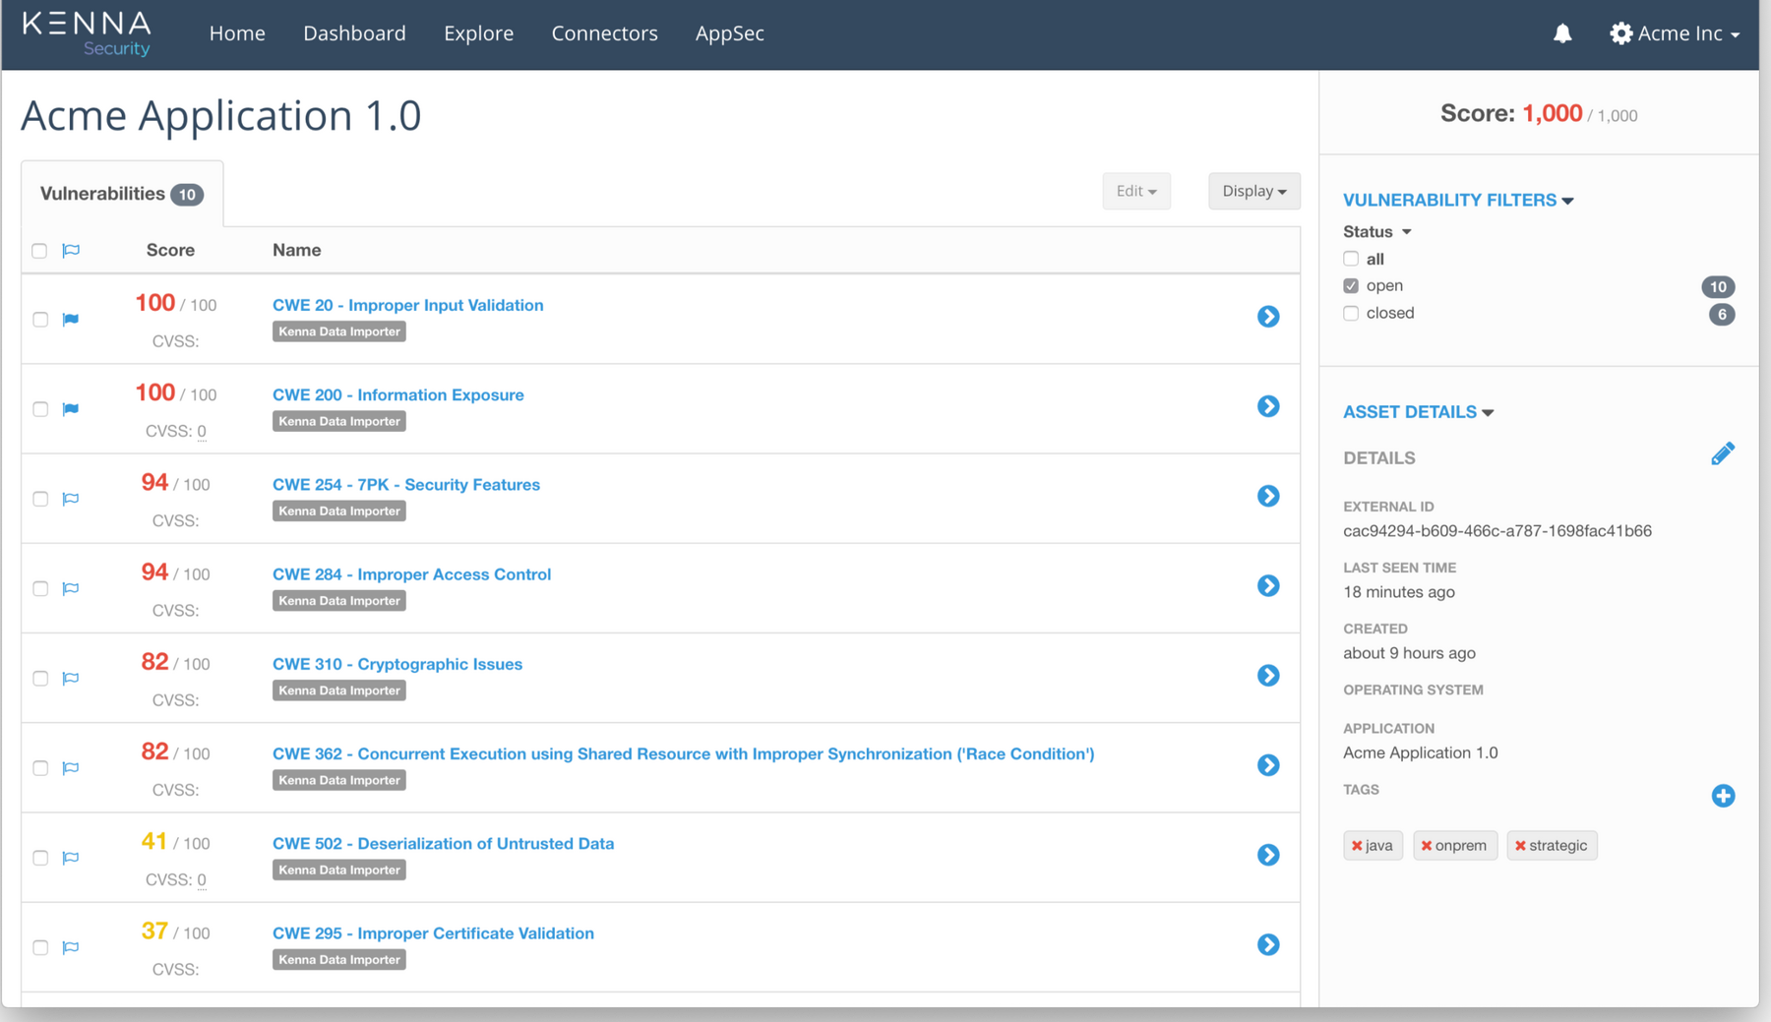
Task: Add a tag with the plus icon
Action: pos(1722,796)
